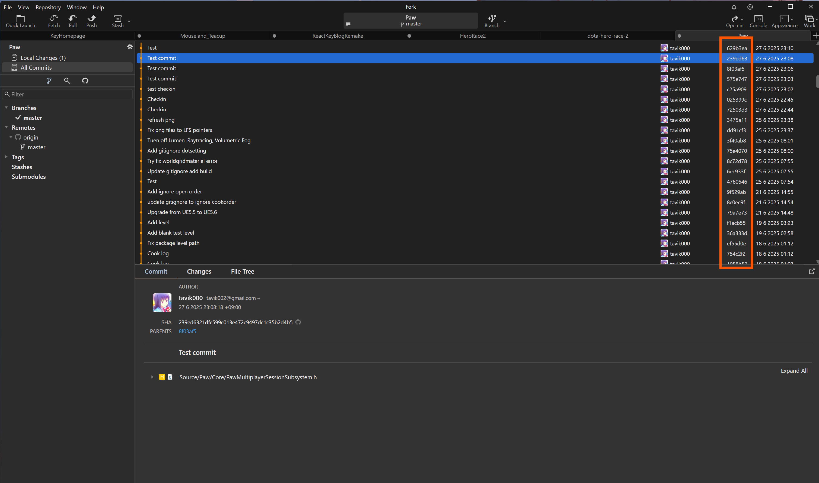Screen dimensions: 819x483
Task: Open the View menu
Action: click(23, 7)
